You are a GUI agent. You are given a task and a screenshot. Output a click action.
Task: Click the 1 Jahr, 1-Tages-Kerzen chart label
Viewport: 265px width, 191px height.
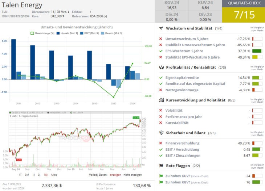pyautogui.click(x=24, y=116)
